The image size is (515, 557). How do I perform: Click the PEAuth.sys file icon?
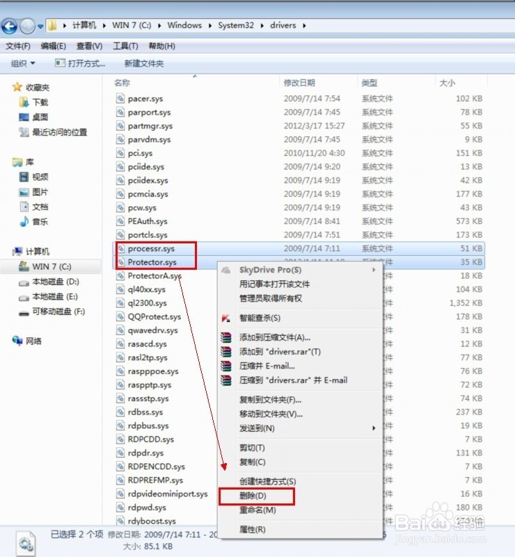(x=120, y=221)
